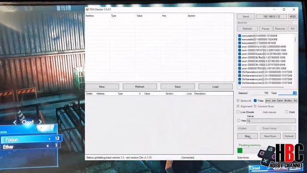
Task: Click the PS4 Cheater title bar icon
Action: click(x=87, y=10)
